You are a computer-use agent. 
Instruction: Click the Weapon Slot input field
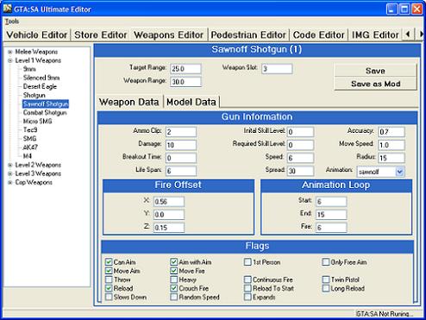277,69
